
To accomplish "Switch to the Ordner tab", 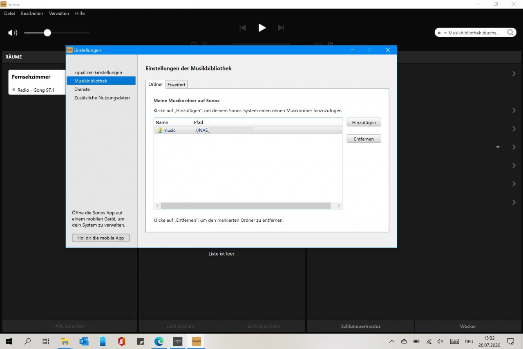I will 155,84.
